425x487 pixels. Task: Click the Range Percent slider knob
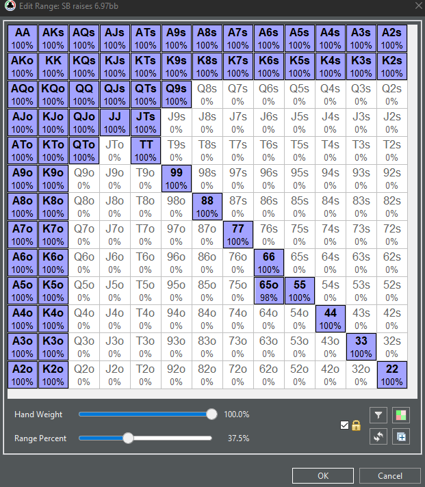(128, 438)
